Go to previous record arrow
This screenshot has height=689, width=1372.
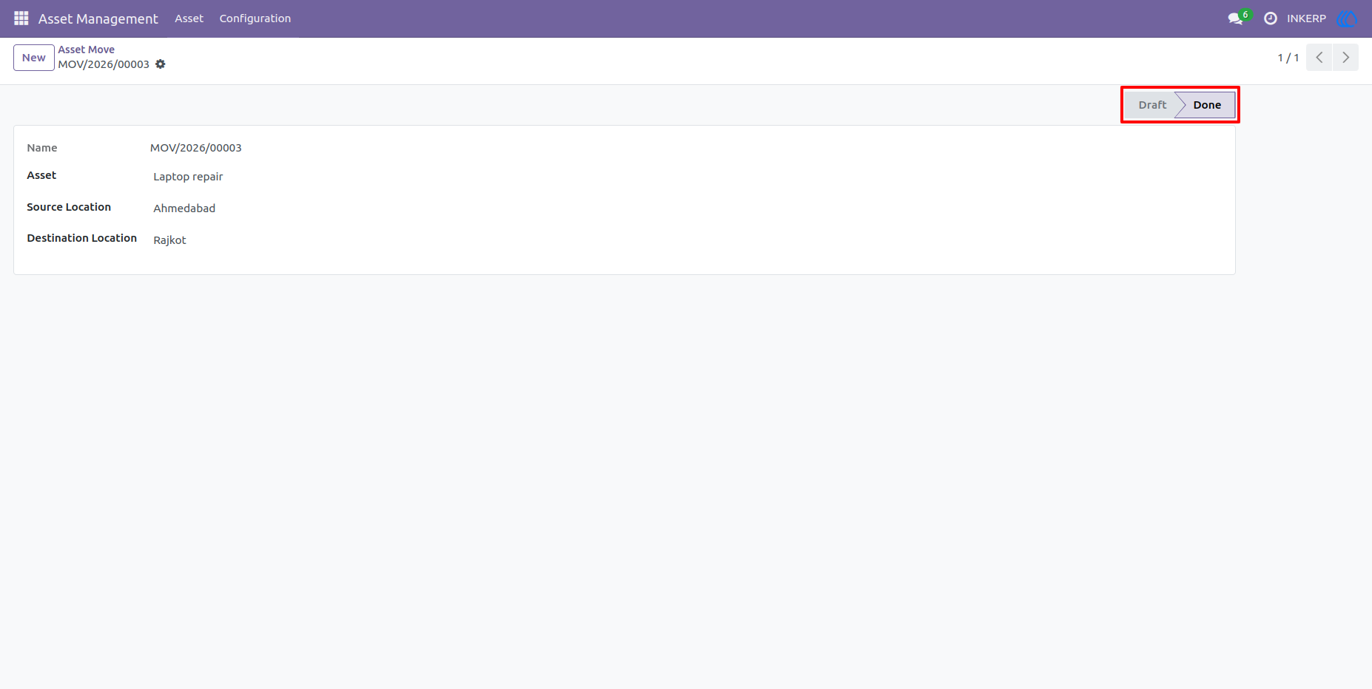(1319, 58)
